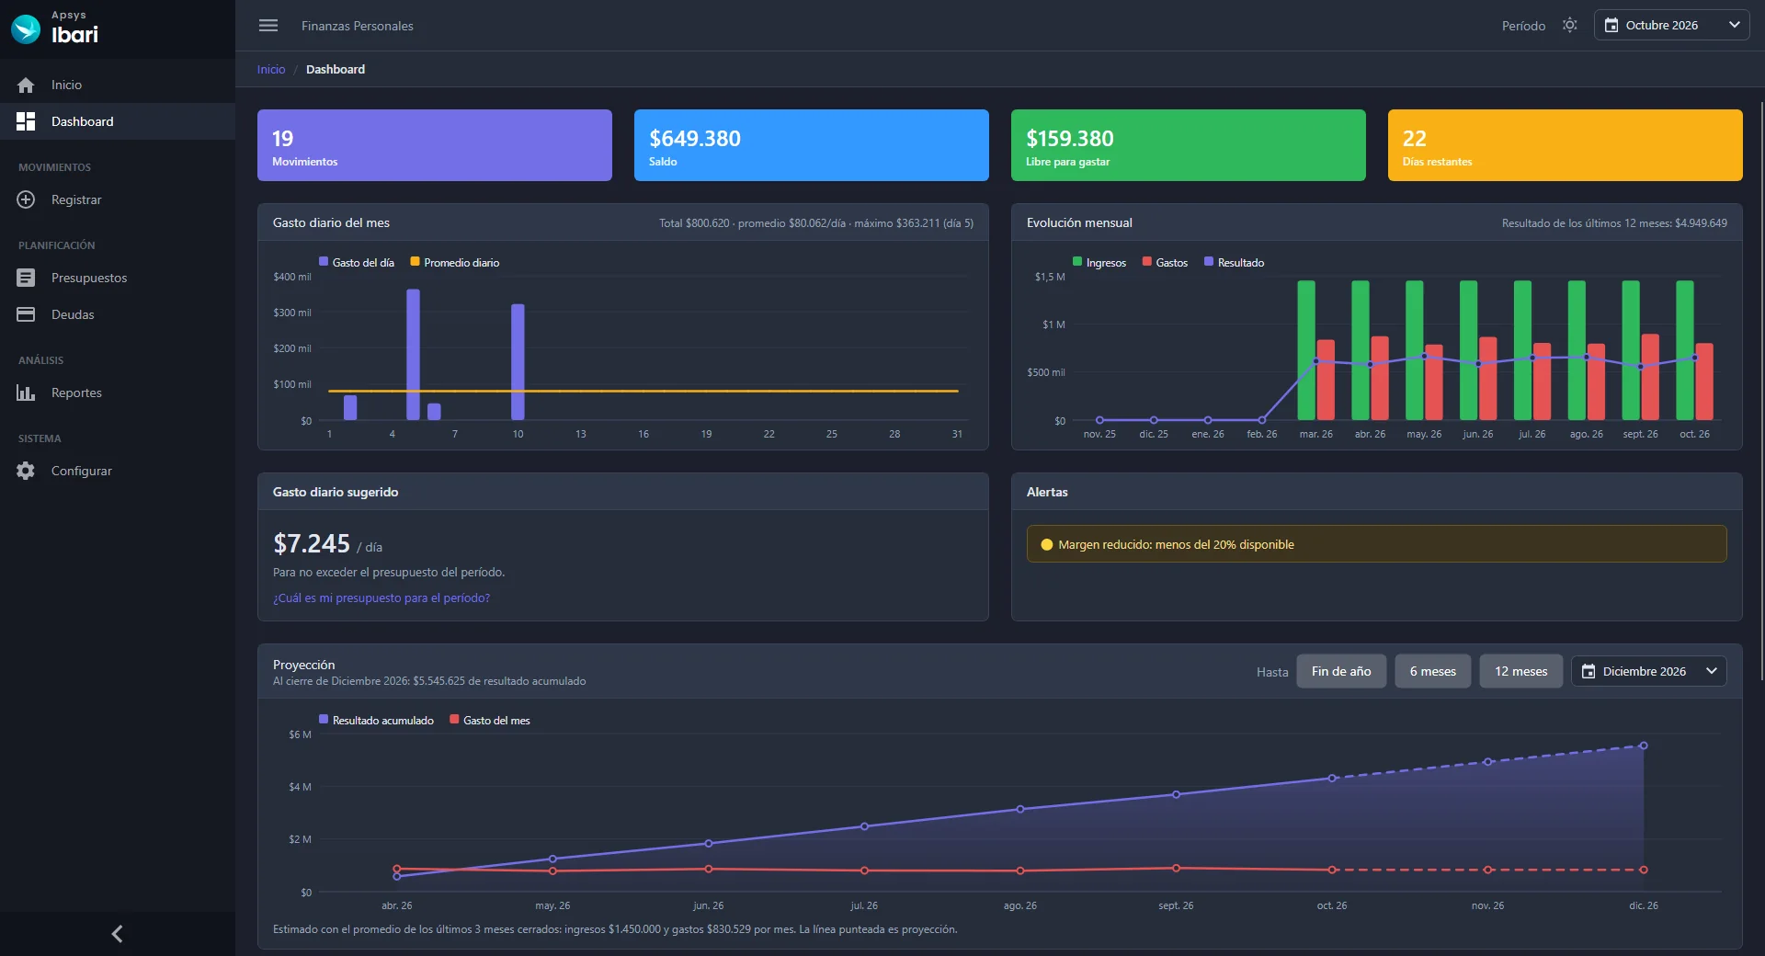Click the Registrar plus-circle icon

pos(26,199)
